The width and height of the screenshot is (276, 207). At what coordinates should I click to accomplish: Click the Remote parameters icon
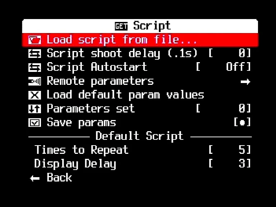click(x=34, y=81)
